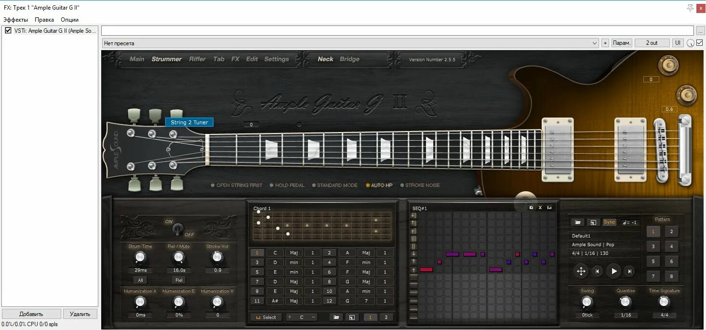
Task: Change chord 1 type Maj
Action: click(x=294, y=253)
